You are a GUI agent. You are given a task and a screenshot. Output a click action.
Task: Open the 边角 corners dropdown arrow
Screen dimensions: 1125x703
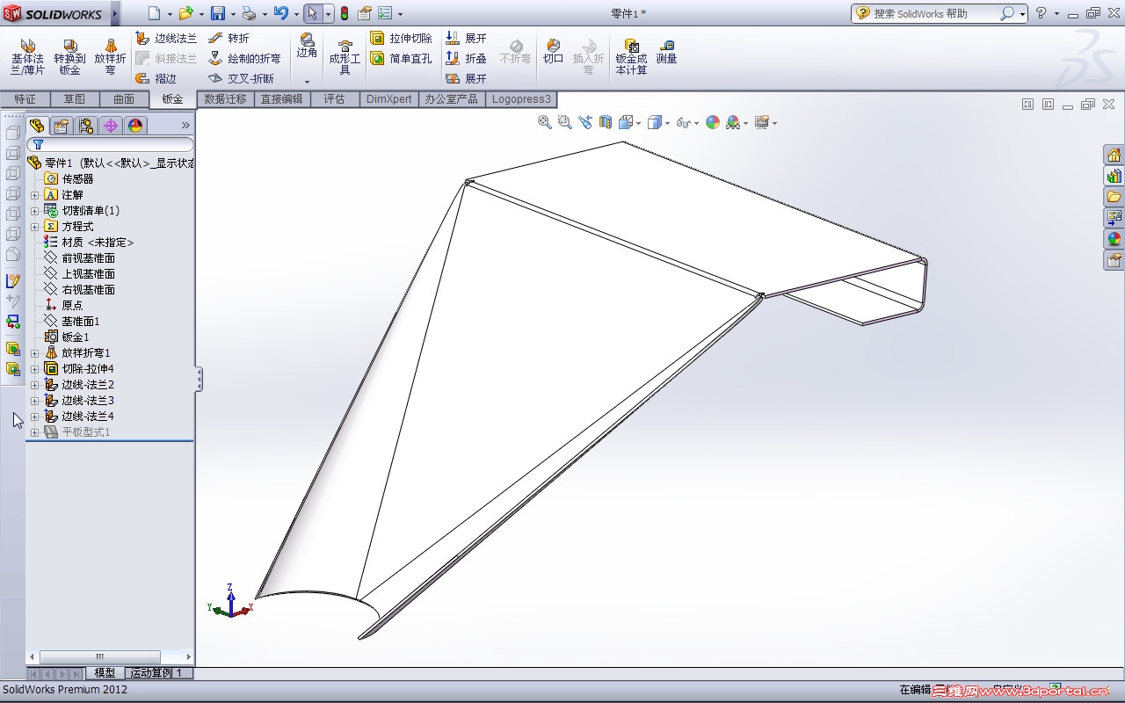tap(307, 81)
